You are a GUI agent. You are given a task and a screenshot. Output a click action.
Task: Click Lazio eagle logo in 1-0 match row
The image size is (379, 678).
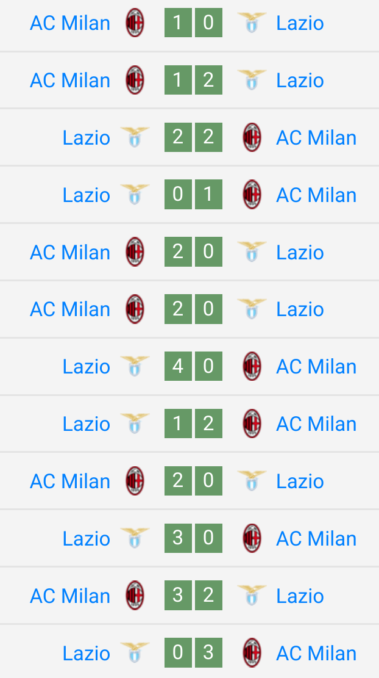(252, 23)
